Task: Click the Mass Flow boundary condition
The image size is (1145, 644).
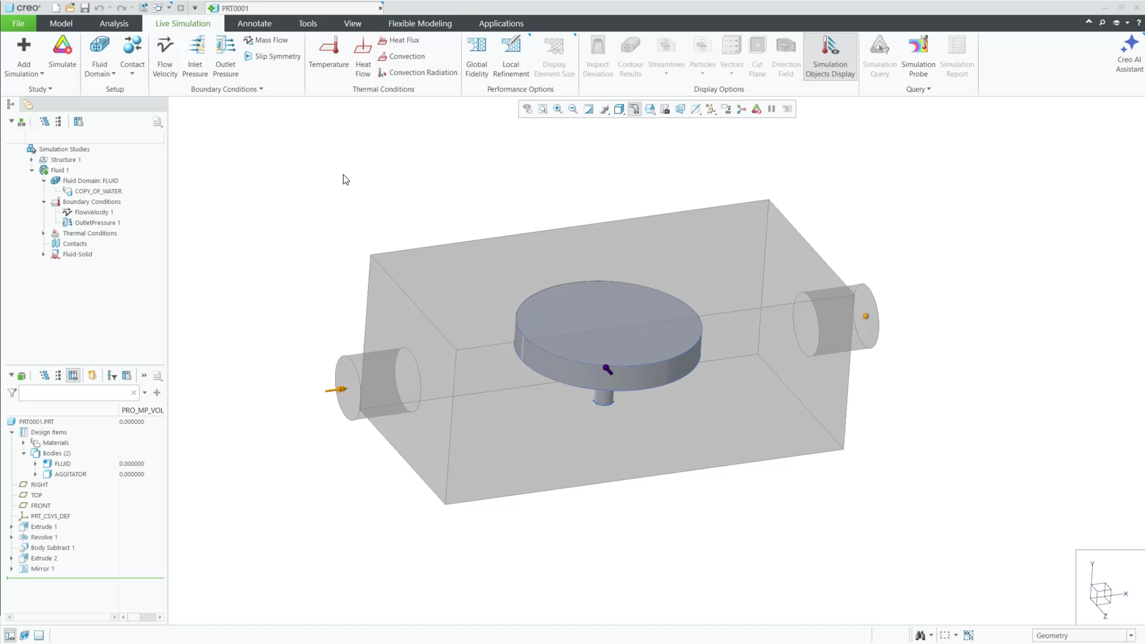Action: pyautogui.click(x=265, y=40)
